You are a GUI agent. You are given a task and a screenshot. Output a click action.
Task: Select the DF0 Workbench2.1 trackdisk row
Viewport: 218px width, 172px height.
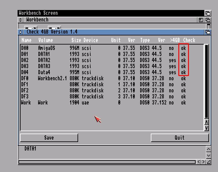point(103,78)
